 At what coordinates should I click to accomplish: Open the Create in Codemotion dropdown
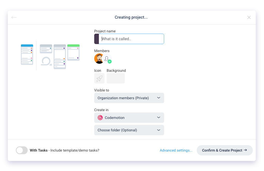click(129, 118)
